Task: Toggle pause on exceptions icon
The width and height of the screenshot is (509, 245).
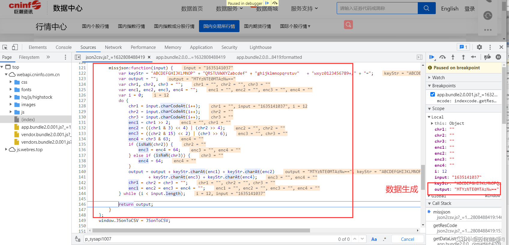Action: [498, 57]
